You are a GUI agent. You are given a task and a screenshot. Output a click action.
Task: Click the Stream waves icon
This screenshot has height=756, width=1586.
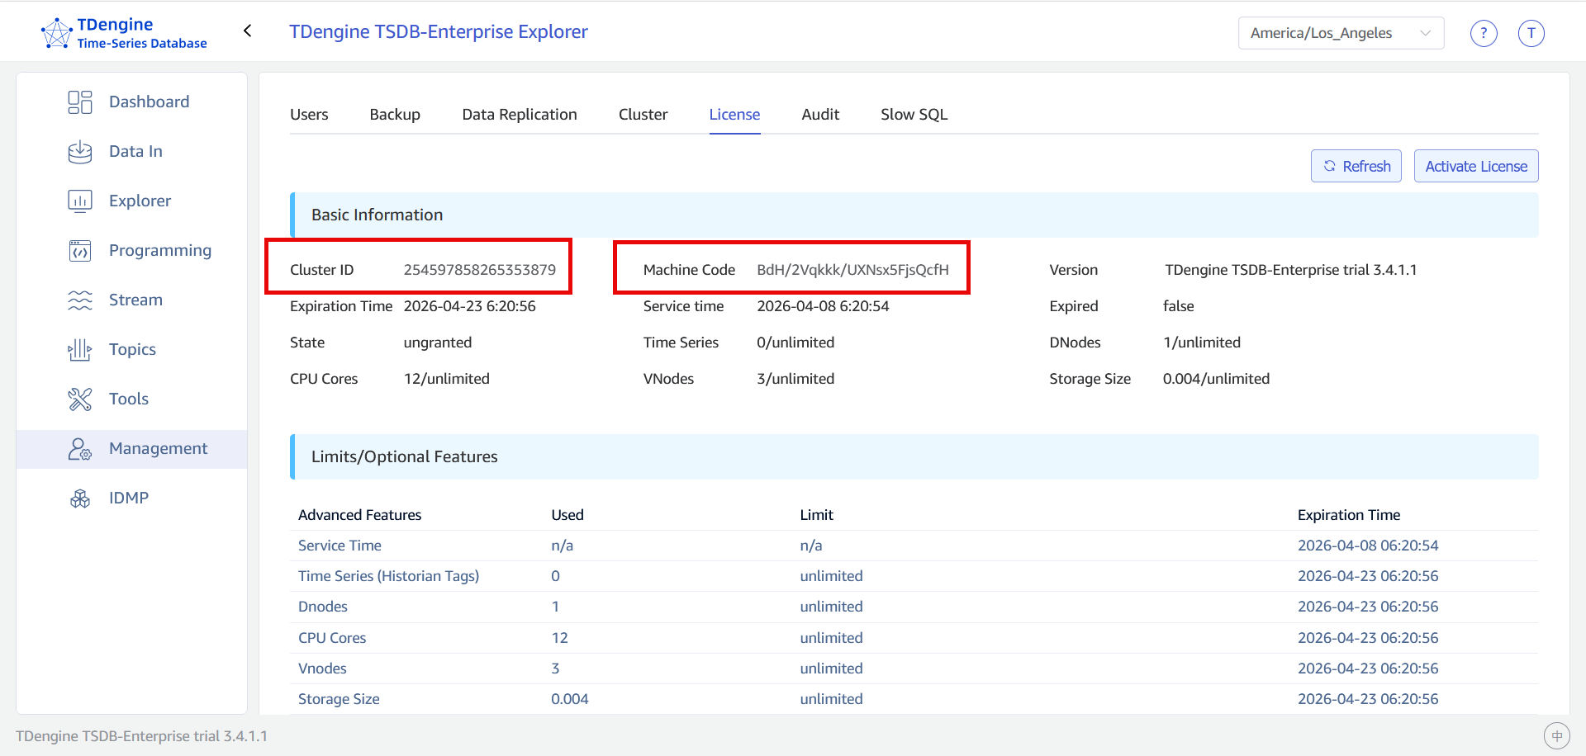[x=79, y=300]
